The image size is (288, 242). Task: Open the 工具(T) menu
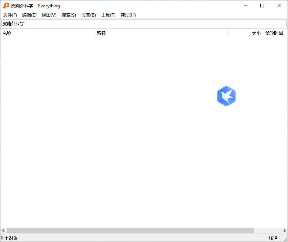pos(108,15)
